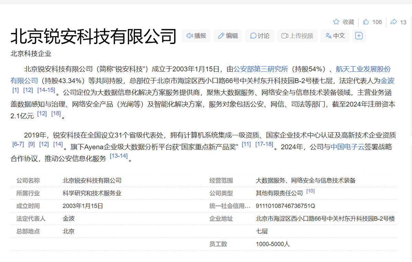Viewport: 412px width, 262px height.
Task: Click the share arrow icon
Action: click(x=393, y=22)
